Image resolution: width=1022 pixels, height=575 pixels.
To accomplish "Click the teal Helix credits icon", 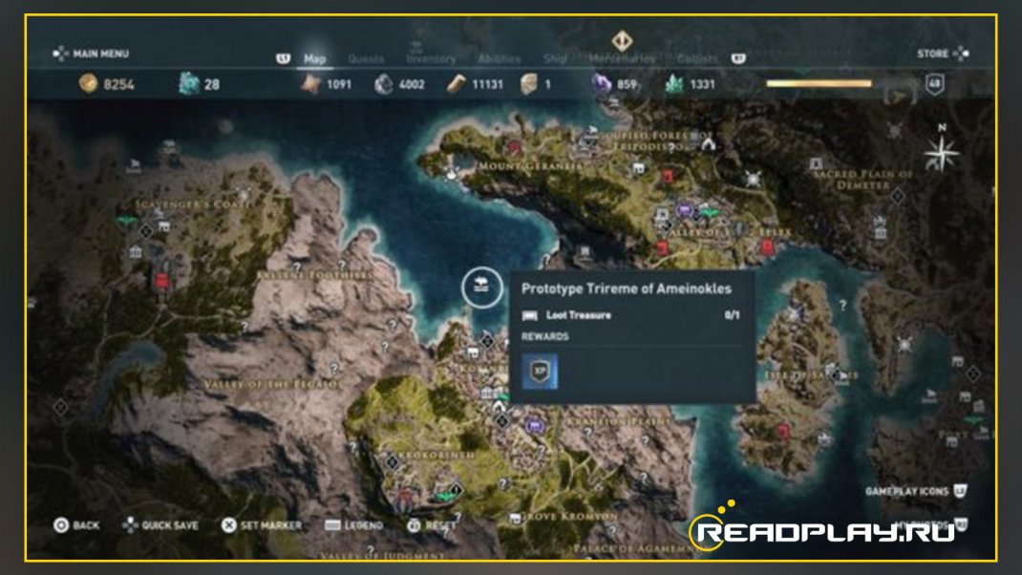I will pyautogui.click(x=189, y=83).
